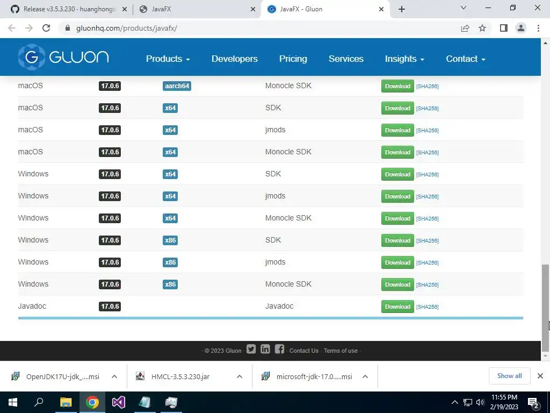Expand options for OpenJDK17U-jdk msi download

114,376
